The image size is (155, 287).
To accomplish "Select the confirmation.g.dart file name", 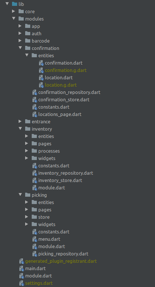I will pyautogui.click(x=66, y=70).
